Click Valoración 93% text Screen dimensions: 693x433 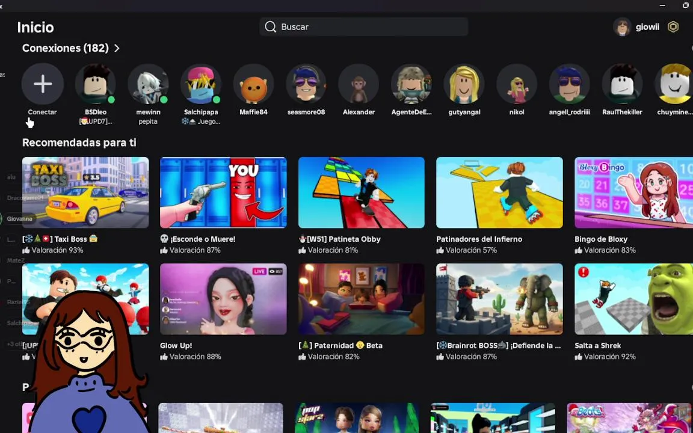pos(58,250)
